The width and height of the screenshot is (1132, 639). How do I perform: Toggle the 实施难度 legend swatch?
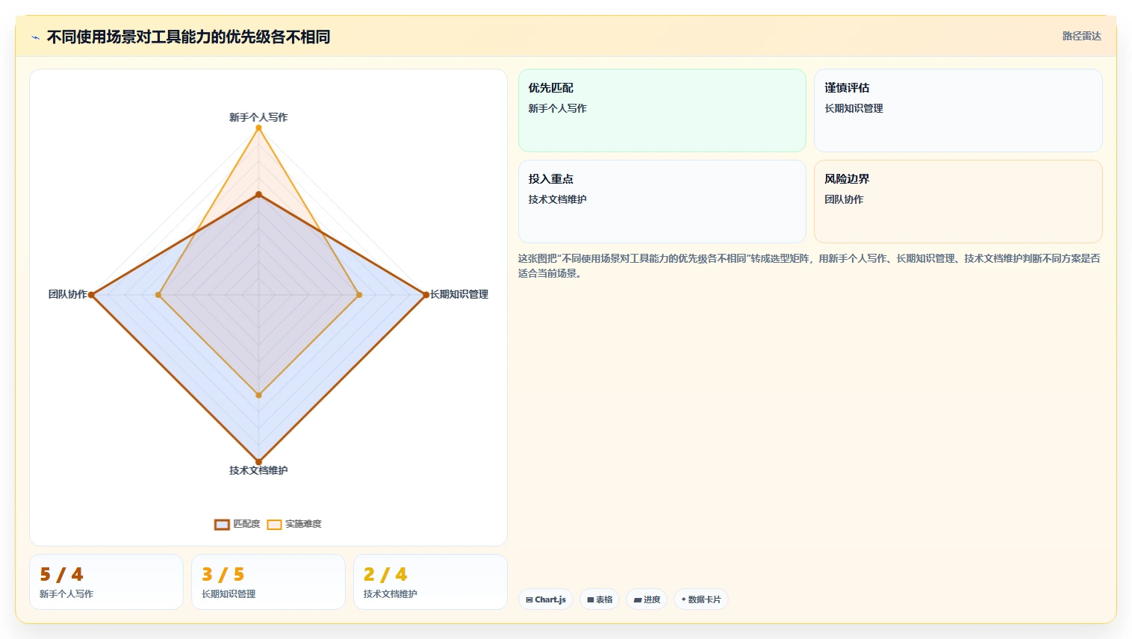coord(275,525)
